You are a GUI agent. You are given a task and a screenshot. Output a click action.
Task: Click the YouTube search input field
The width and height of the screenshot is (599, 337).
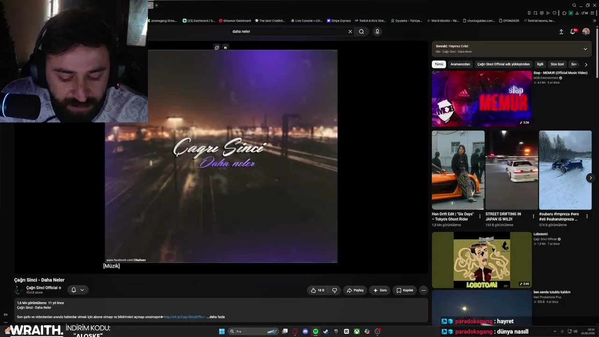click(287, 31)
